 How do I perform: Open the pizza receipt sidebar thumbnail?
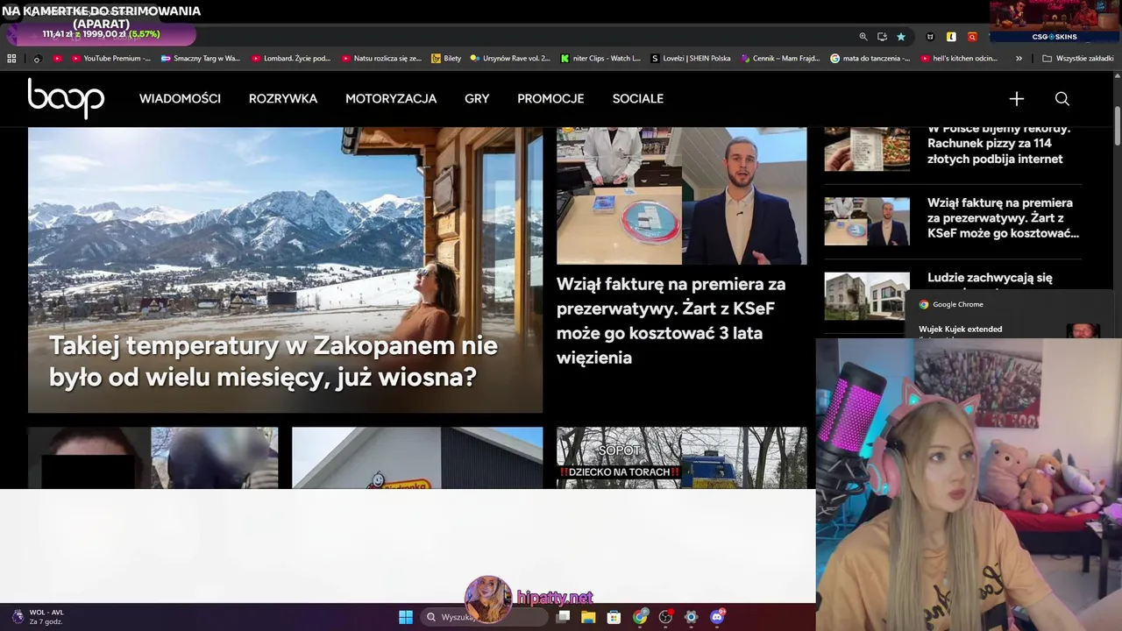point(867,149)
